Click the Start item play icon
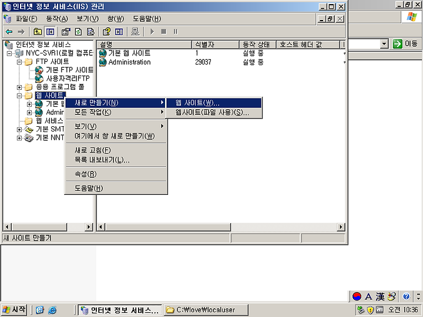 [x=152, y=32]
